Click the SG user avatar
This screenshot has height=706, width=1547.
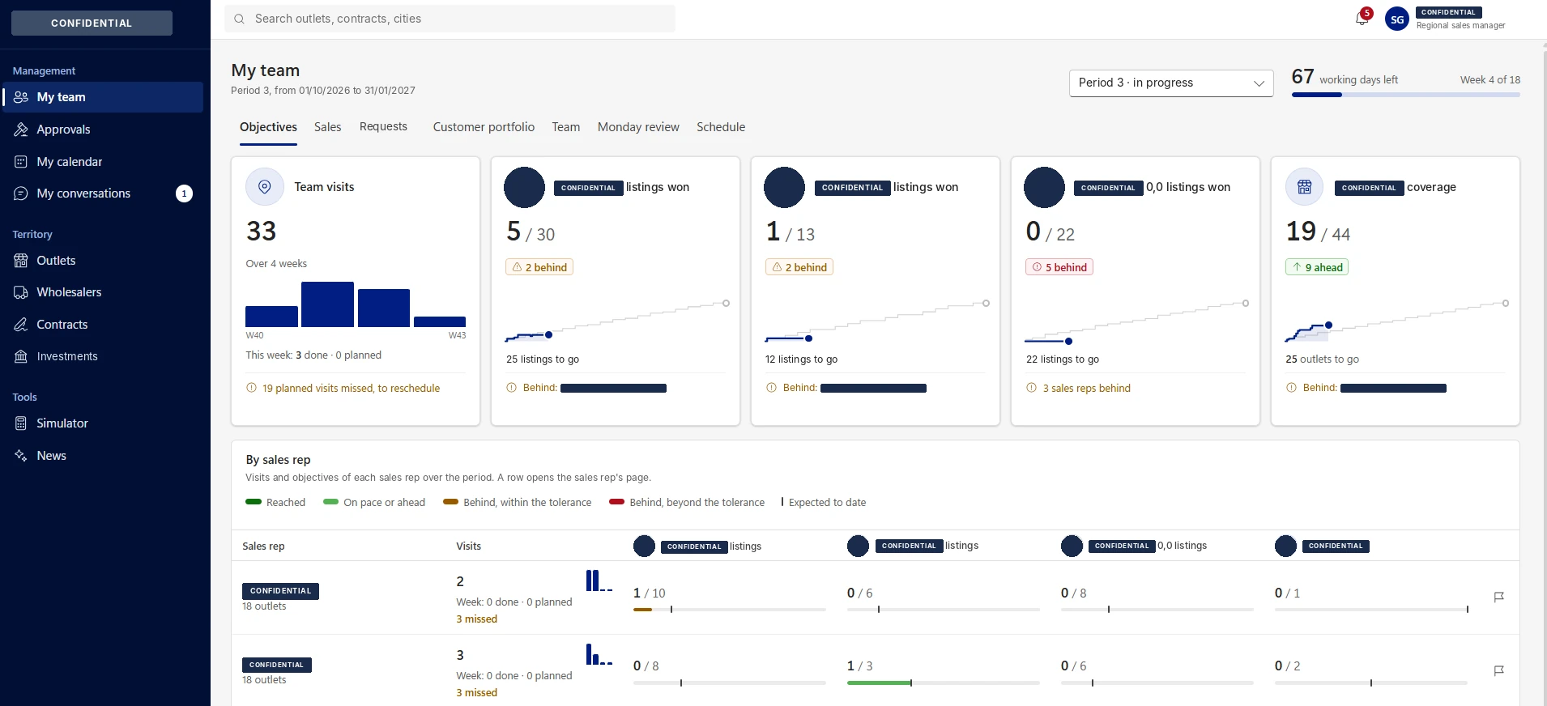tap(1397, 19)
